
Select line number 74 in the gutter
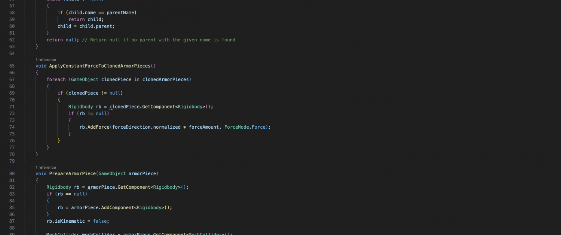[12, 127]
